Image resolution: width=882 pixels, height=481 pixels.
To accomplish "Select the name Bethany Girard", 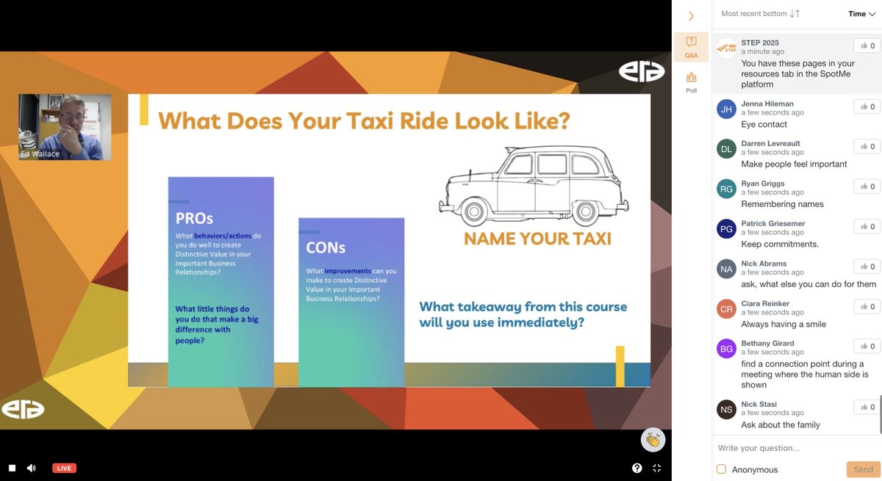I will pos(768,344).
